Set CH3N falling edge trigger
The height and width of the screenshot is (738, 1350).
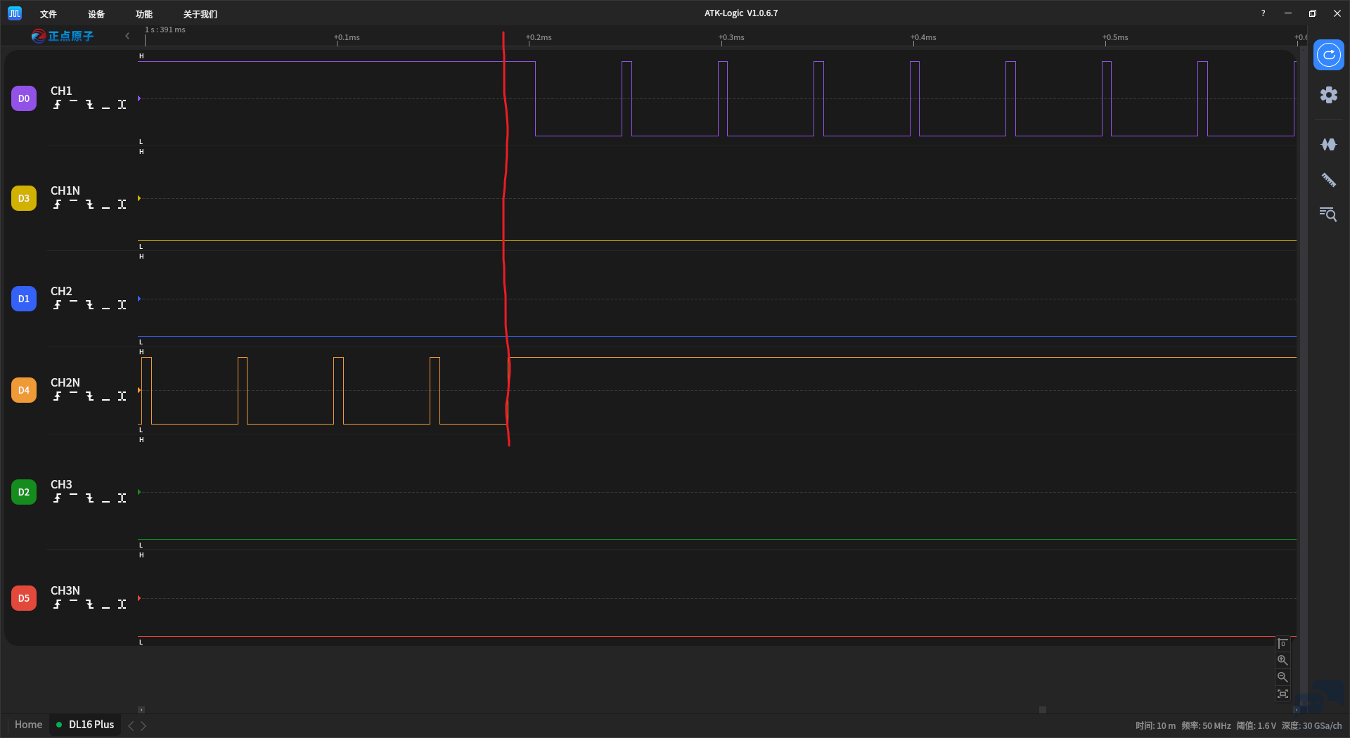pos(89,604)
